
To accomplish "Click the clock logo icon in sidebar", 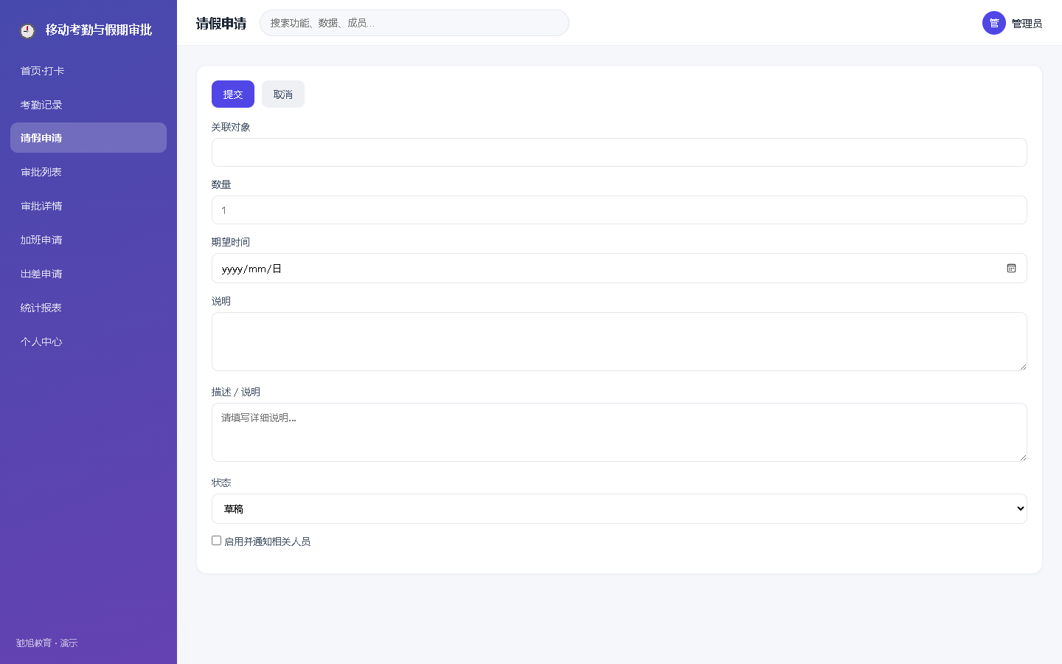I will pos(27,30).
